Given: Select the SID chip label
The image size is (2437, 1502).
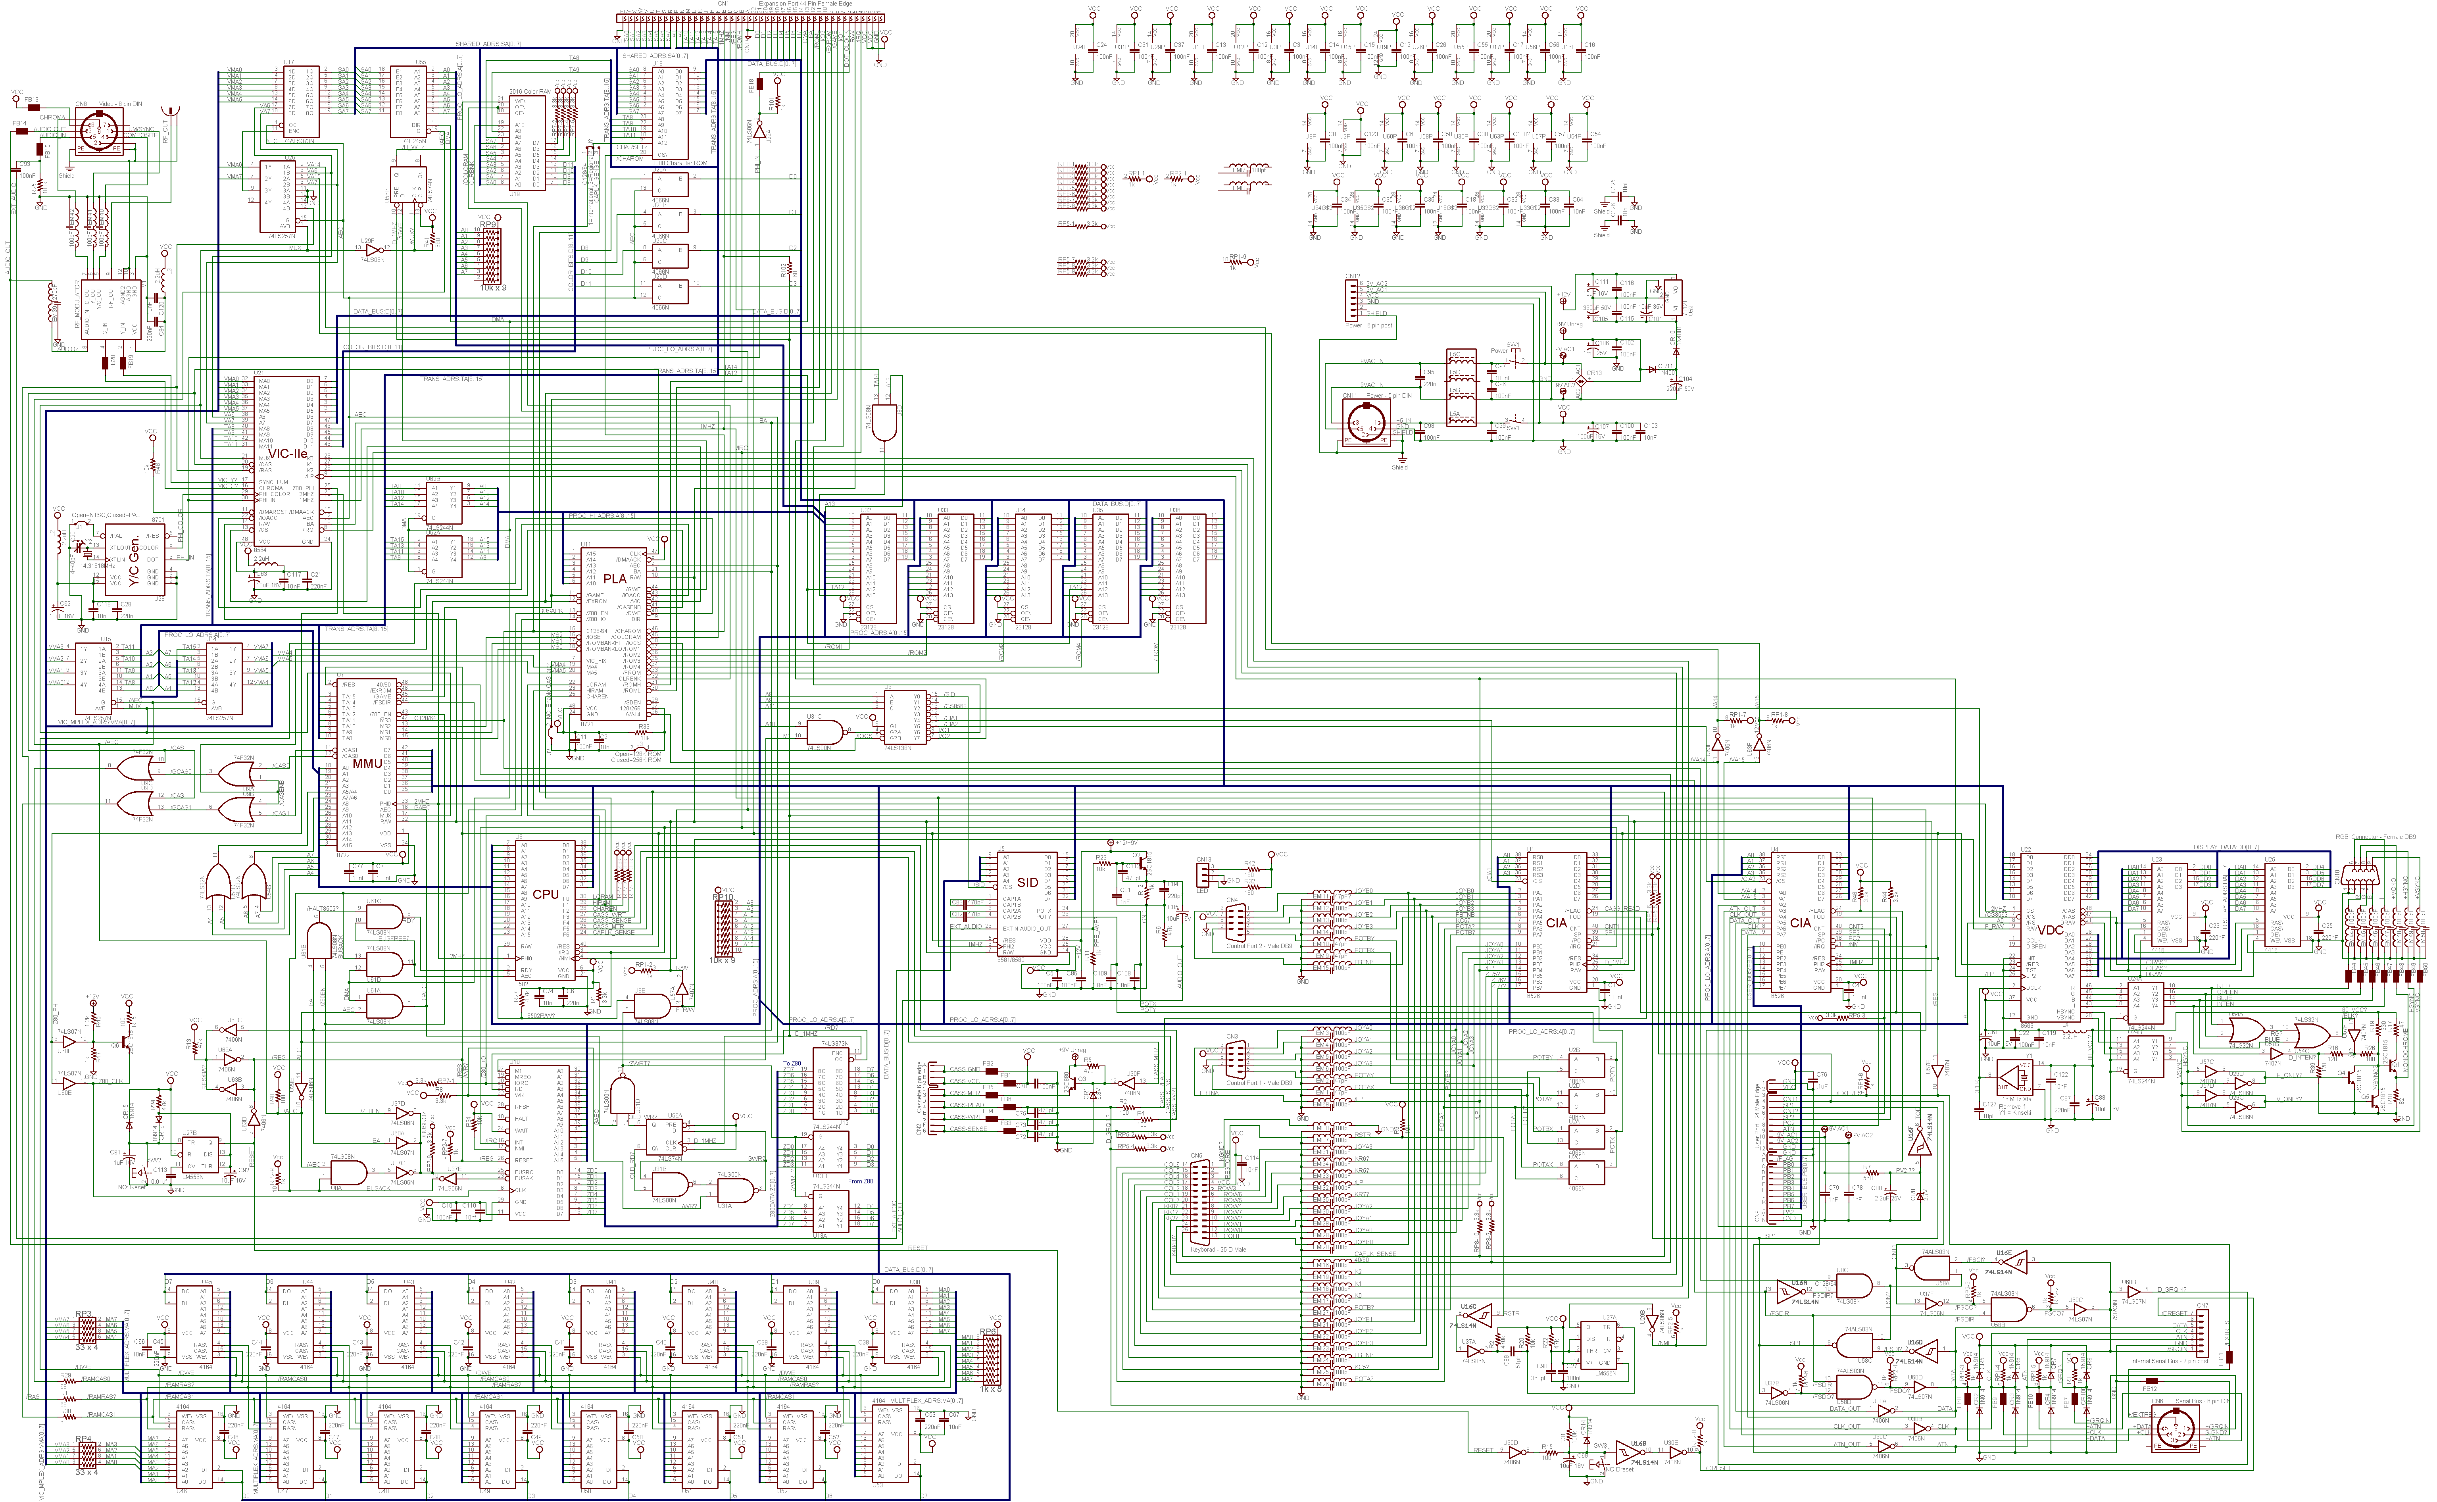Looking at the screenshot, I should (x=1028, y=882).
